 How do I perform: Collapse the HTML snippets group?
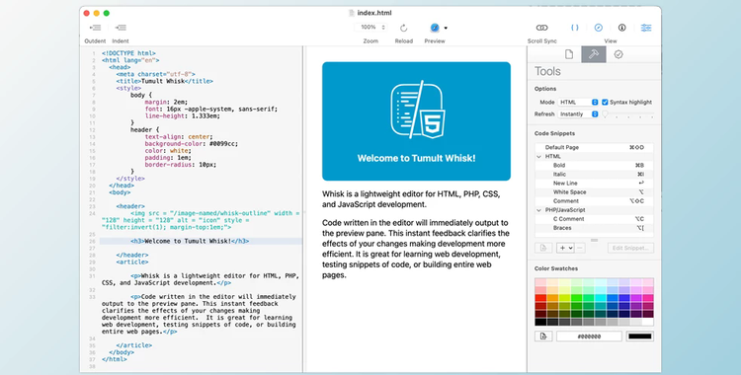(x=538, y=156)
